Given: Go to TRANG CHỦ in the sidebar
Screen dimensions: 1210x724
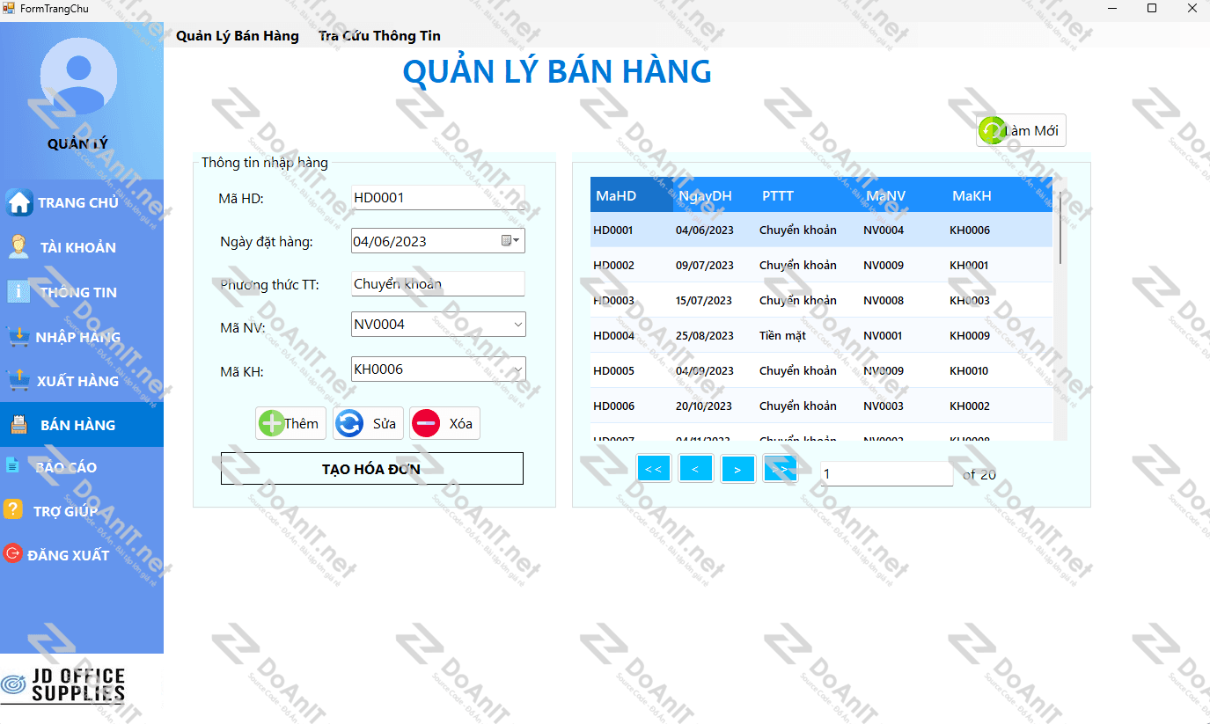Looking at the screenshot, I should tap(82, 202).
